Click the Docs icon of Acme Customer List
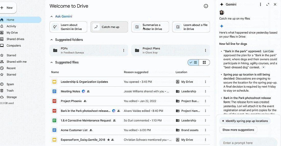Screen dimensions: 281x146 (x=54, y=130)
